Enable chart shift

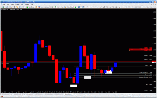pos(72,7)
